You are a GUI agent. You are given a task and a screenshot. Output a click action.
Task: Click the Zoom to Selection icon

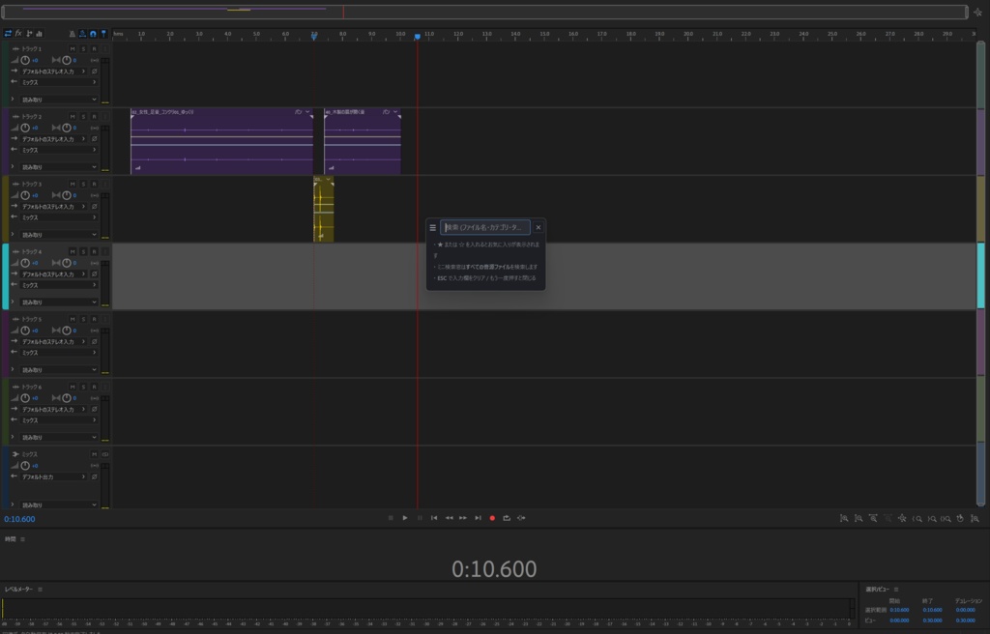point(946,518)
